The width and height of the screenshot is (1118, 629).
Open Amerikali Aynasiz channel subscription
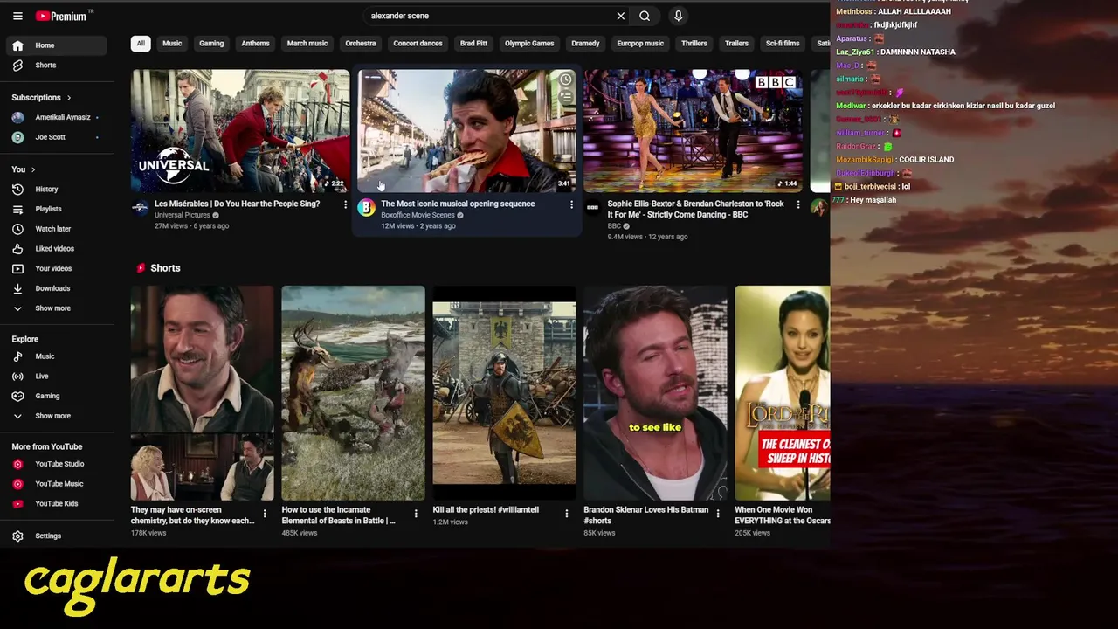(x=58, y=117)
